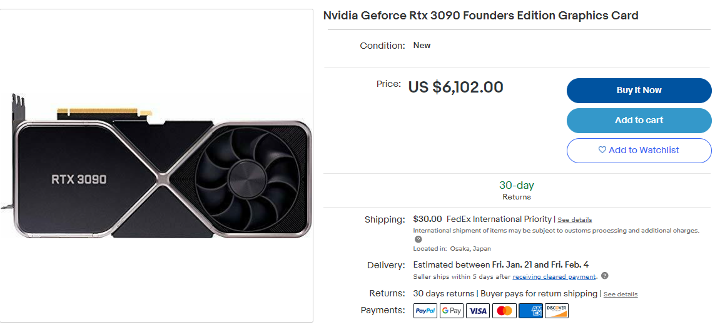Click the US $6,102.00 price
Image resolution: width=720 pixels, height=332 pixels.
[x=455, y=87]
